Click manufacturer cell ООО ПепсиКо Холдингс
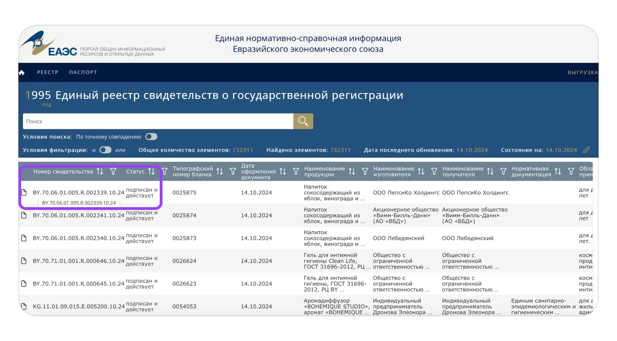Viewport: 617px width, 341px height. click(x=406, y=192)
